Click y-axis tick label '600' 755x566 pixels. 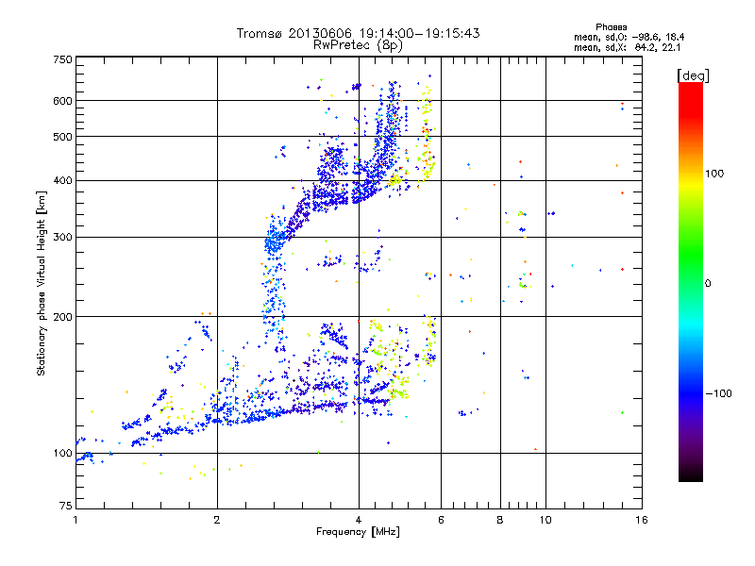[x=62, y=101]
